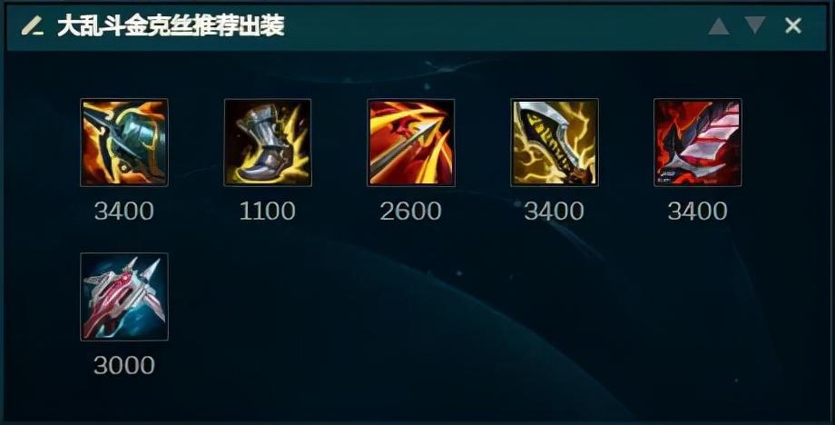Click 3400 price under yellow blade item

(x=555, y=211)
